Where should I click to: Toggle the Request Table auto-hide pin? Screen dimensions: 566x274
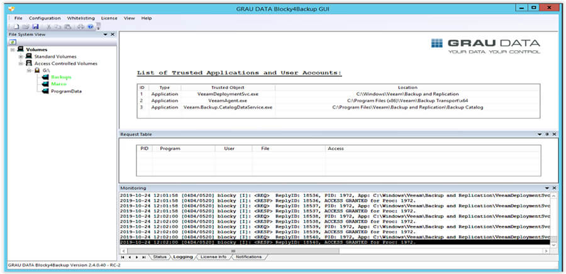click(547, 134)
